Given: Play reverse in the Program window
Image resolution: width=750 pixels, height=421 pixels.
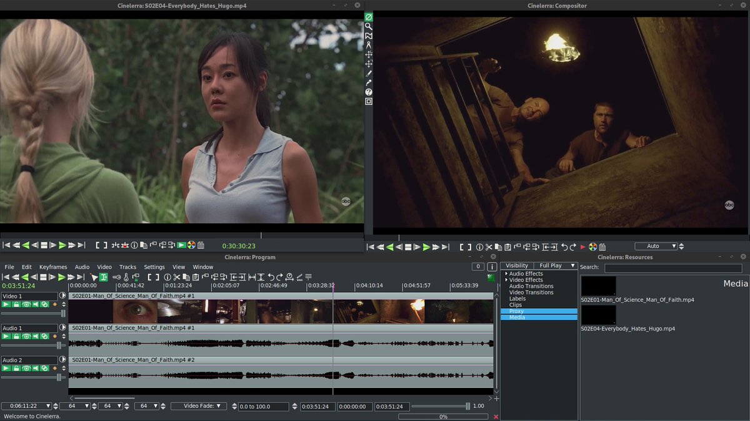Looking at the screenshot, I should click(x=25, y=277).
